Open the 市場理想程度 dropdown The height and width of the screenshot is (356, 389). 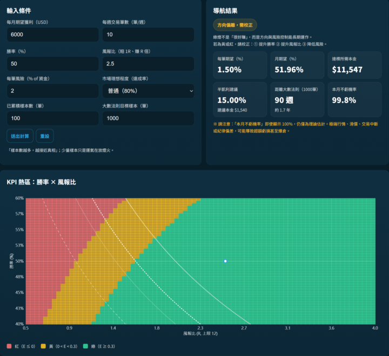pyautogui.click(x=147, y=91)
